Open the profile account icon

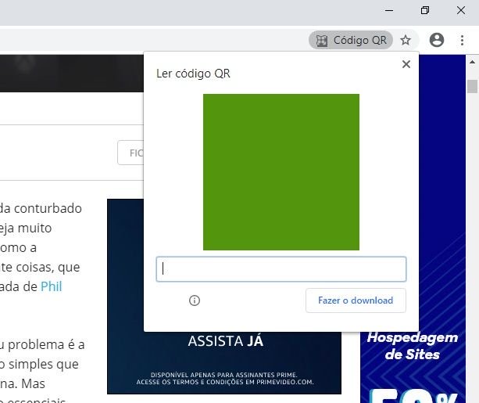437,40
